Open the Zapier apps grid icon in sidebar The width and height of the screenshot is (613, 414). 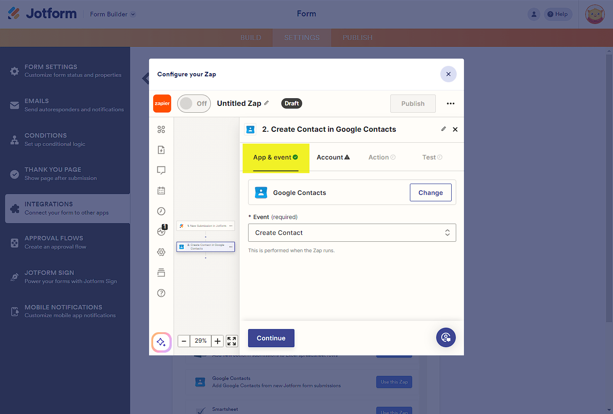click(x=161, y=130)
